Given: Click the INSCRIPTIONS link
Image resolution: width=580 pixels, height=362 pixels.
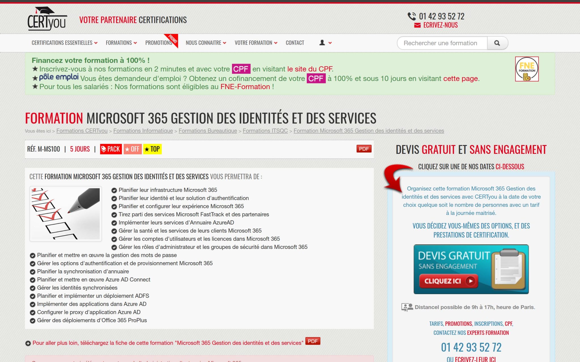Looking at the screenshot, I should (x=489, y=324).
